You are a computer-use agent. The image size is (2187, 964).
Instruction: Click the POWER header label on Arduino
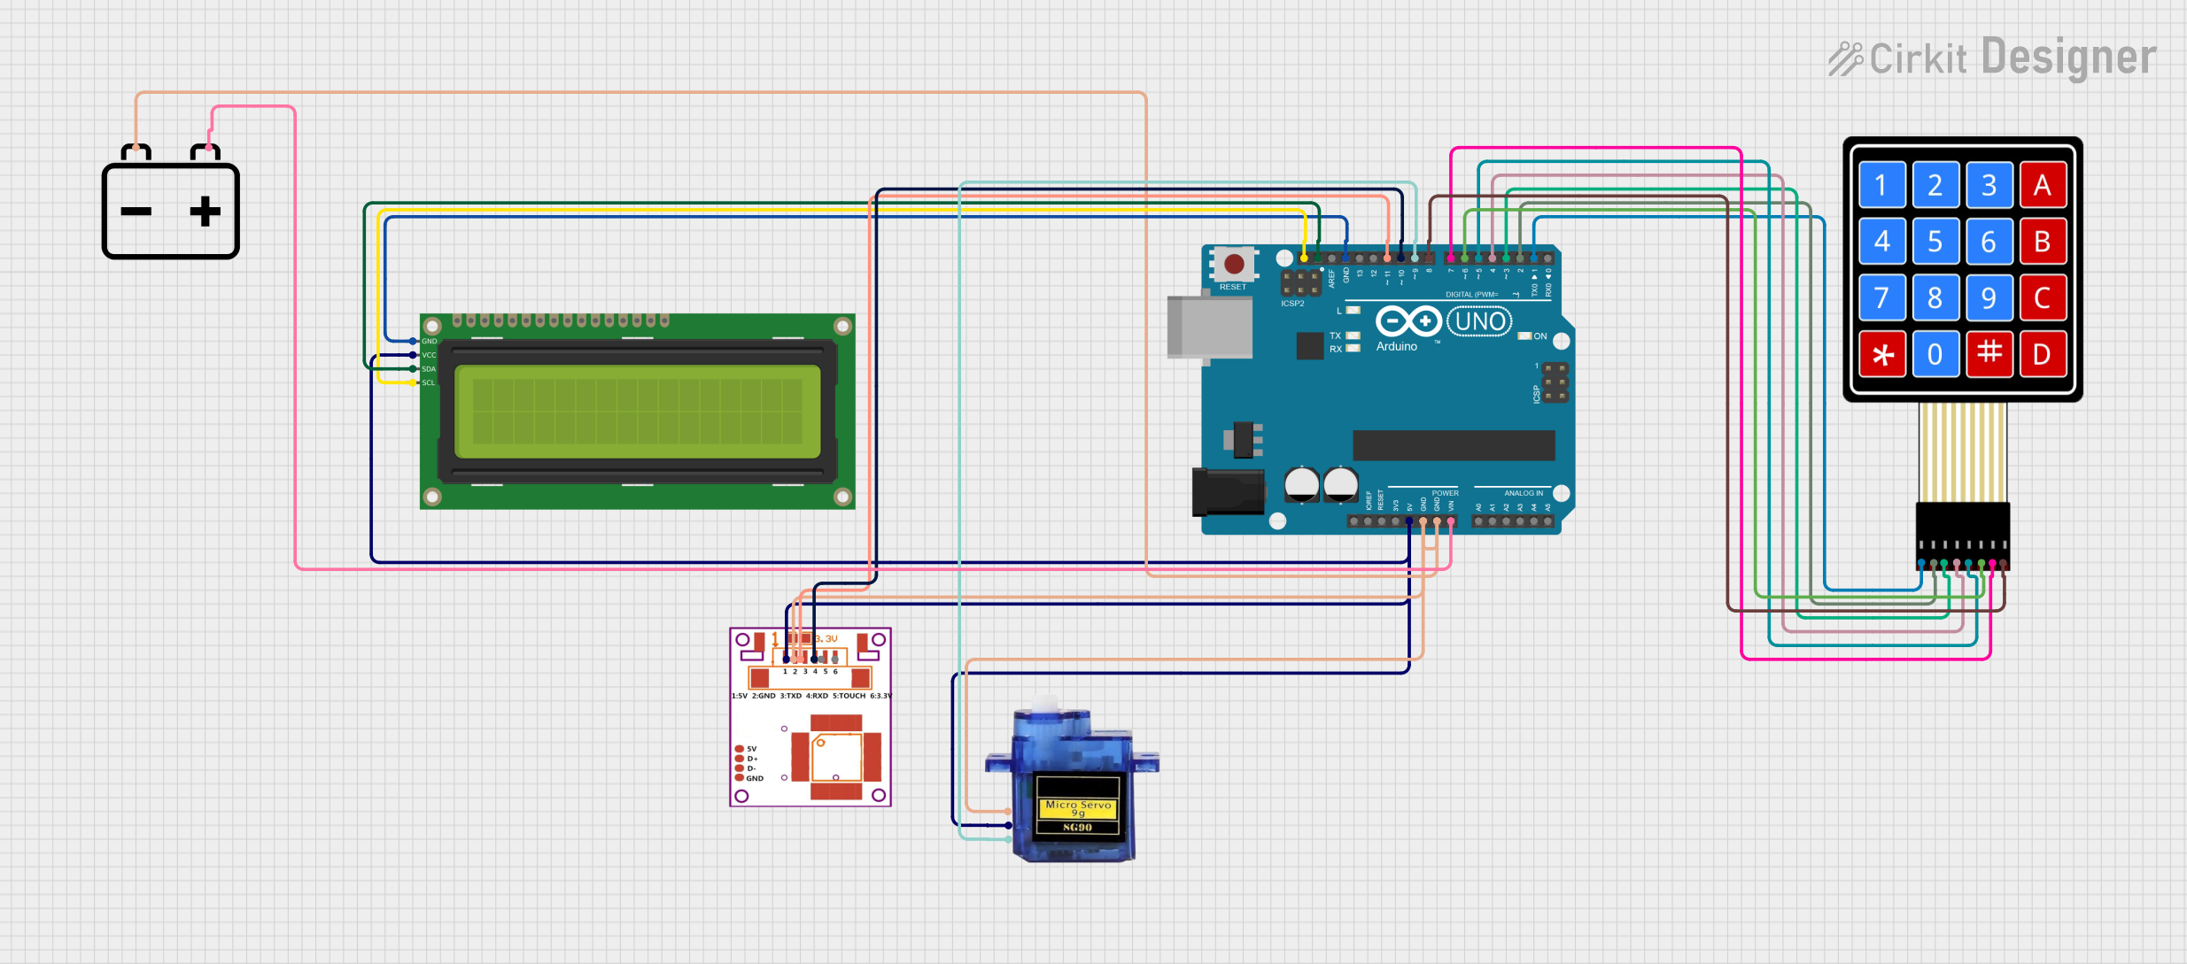[1445, 493]
